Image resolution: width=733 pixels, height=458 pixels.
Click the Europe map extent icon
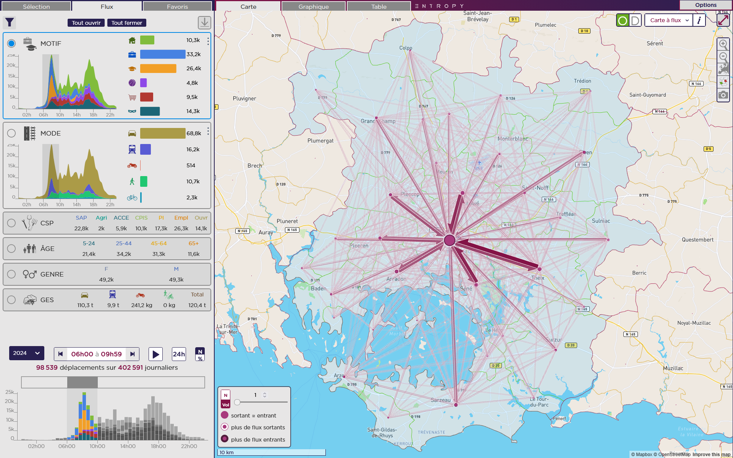[x=723, y=70]
